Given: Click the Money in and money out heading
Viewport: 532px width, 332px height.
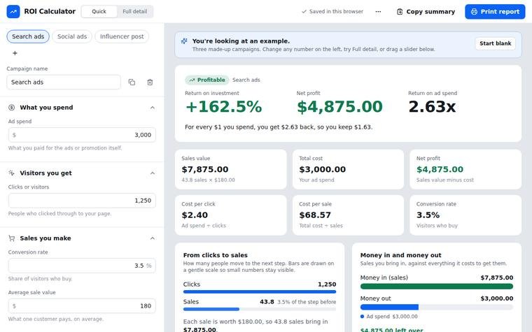Looking at the screenshot, I should 400,255.
